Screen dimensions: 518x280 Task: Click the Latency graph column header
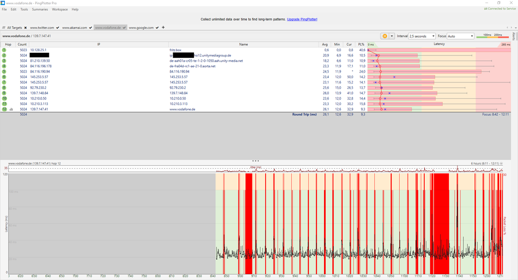click(439, 44)
